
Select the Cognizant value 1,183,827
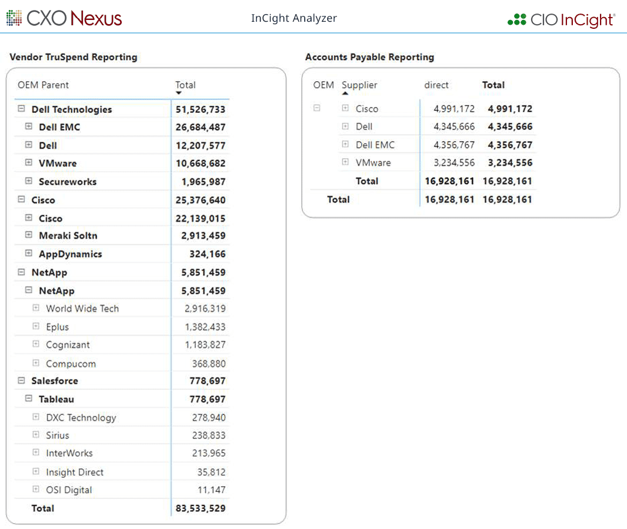[205, 344]
